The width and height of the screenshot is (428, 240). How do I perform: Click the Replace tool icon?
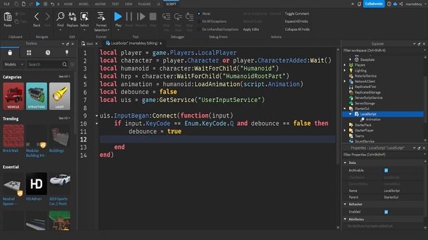[72, 17]
